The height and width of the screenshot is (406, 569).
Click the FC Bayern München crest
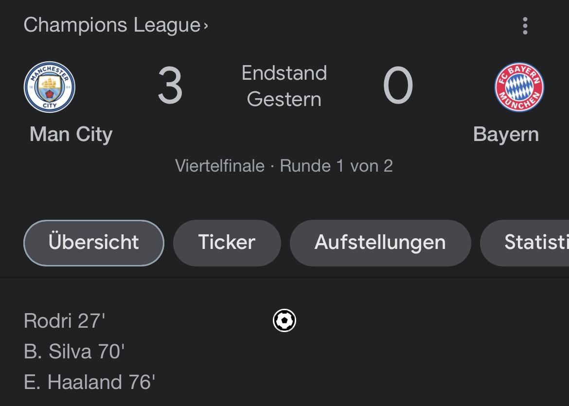(519, 87)
